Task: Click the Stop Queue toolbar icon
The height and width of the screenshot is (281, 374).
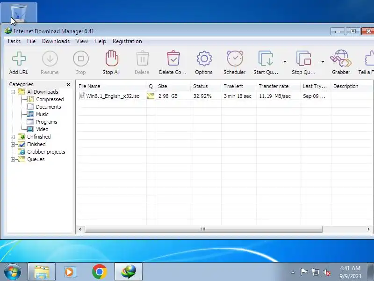Action: click(x=303, y=58)
